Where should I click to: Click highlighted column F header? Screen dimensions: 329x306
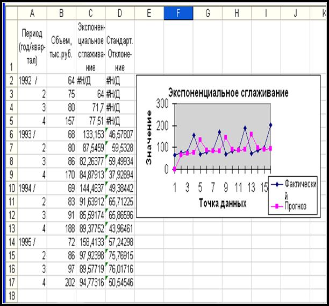coord(178,13)
